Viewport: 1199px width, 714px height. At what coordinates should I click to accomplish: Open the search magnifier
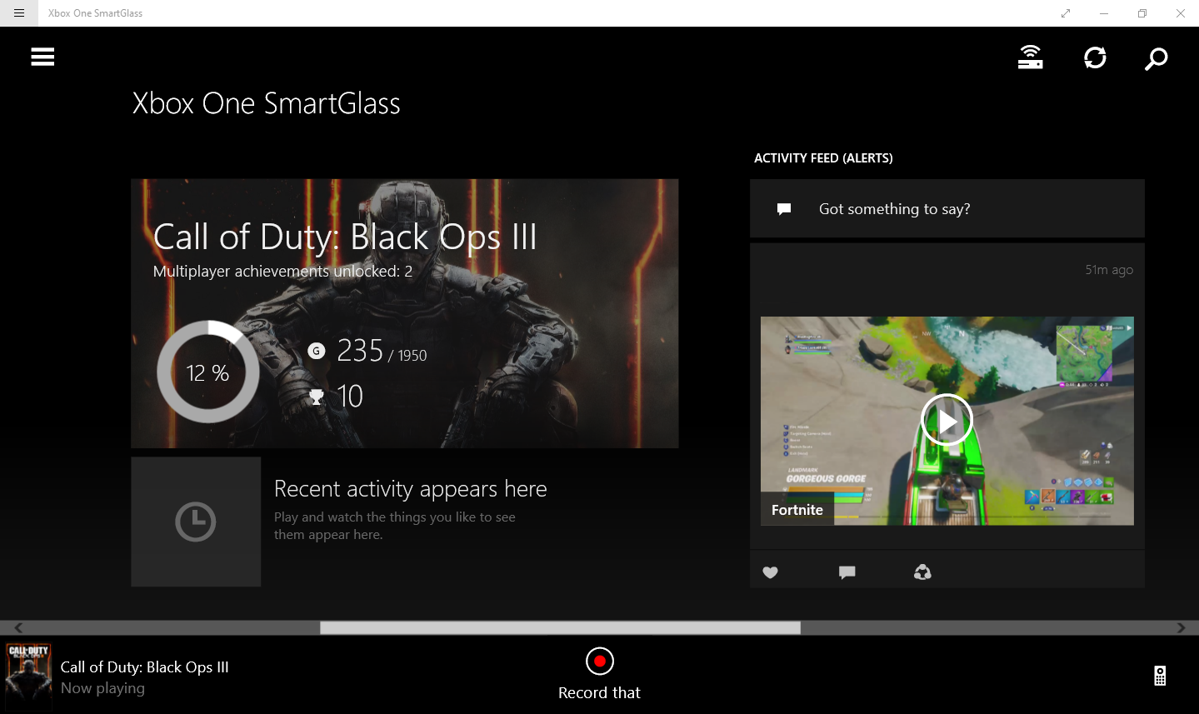click(1156, 58)
